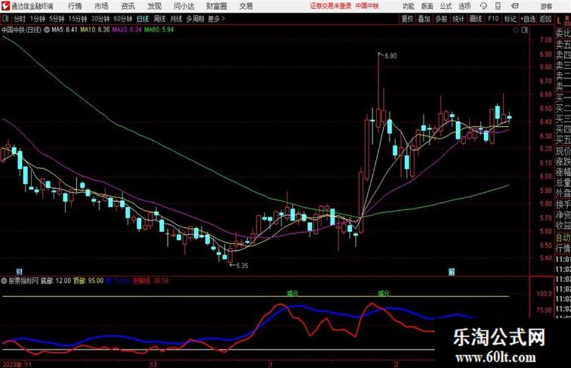Click the 中国中铁(日线) chart title

22,30
